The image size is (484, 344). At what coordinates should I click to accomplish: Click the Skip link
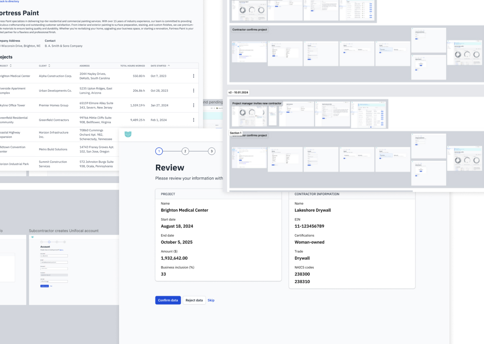(211, 300)
